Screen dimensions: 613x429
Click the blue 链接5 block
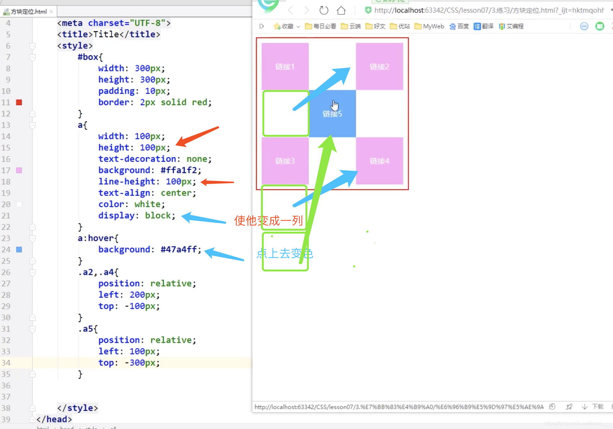point(332,114)
